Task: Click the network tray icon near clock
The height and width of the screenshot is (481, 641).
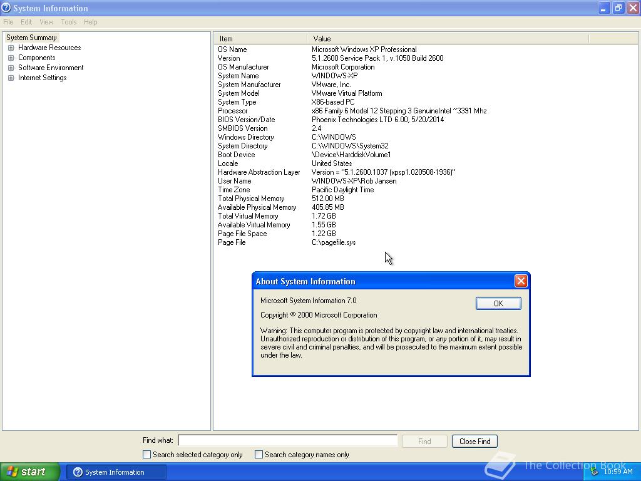Action: tap(595, 472)
